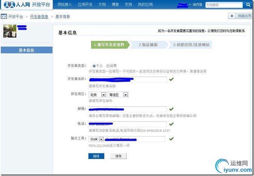254x176 pixels.
Task: Click the green checkmark beside 开发者名称 field
Action: 171,79
